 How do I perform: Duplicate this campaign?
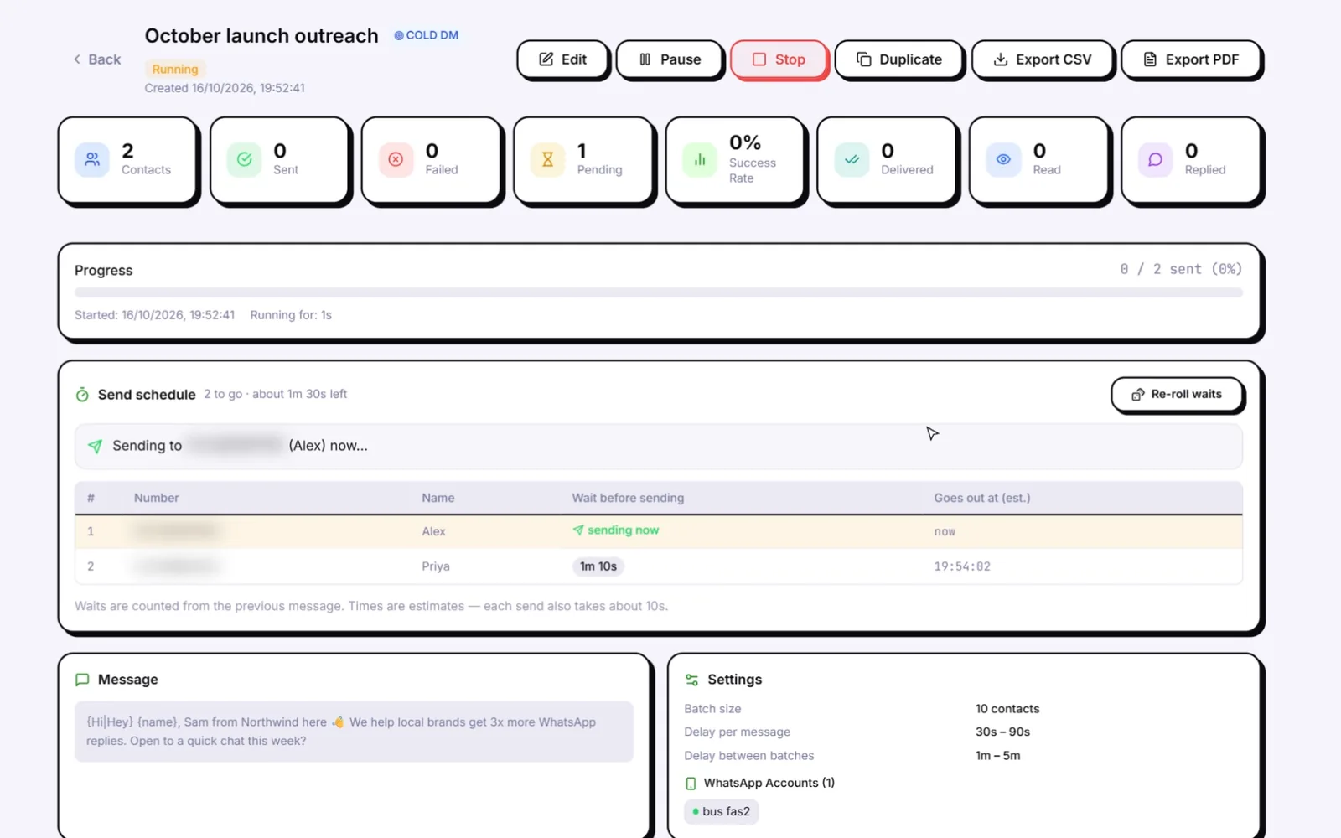(898, 59)
